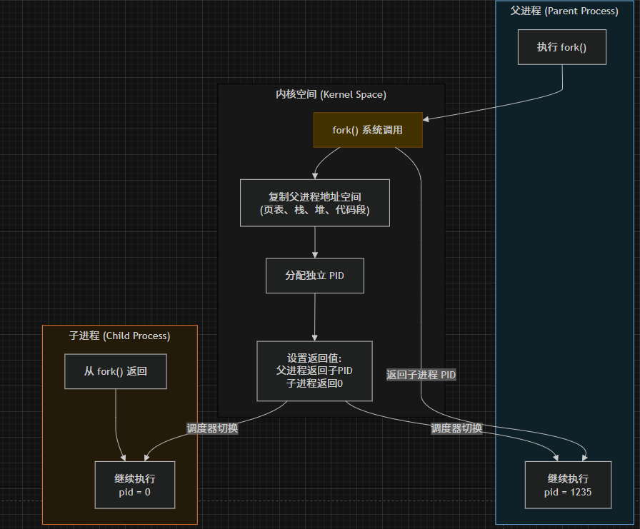This screenshot has height=529, width=640.
Task: Click the '子进程 (Child Process)' title
Action: point(119,336)
